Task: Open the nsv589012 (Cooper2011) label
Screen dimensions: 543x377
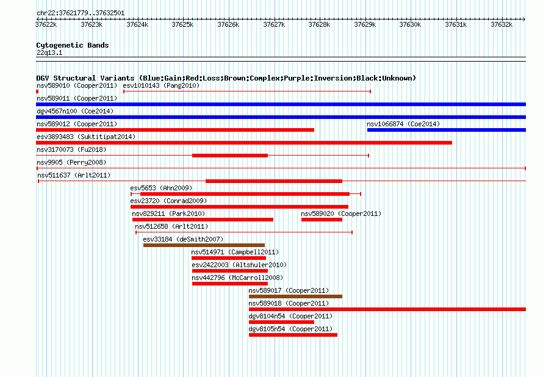Action: coord(77,124)
